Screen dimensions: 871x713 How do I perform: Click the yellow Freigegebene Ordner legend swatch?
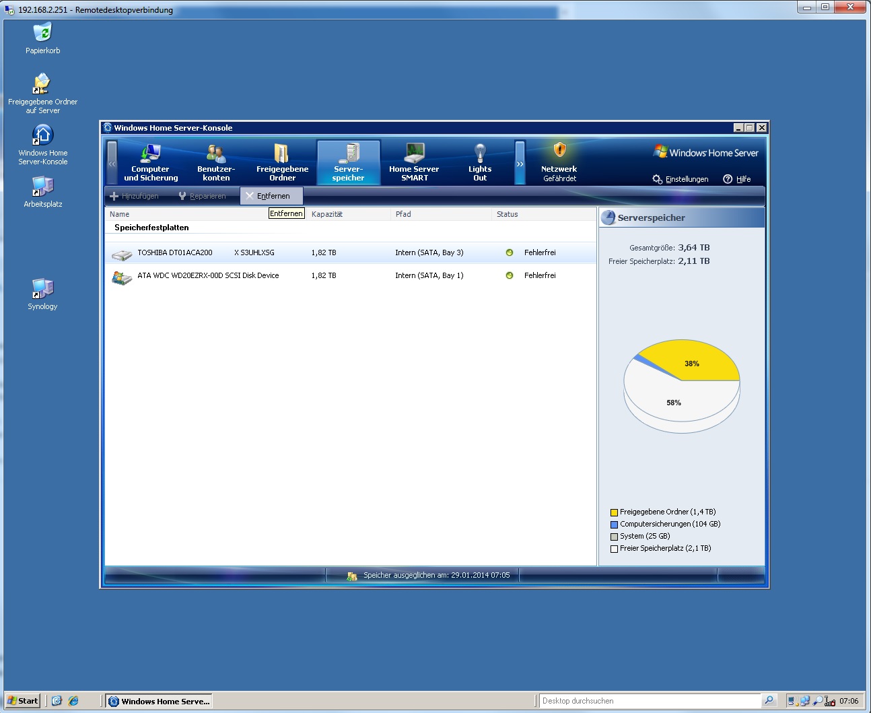pos(614,512)
